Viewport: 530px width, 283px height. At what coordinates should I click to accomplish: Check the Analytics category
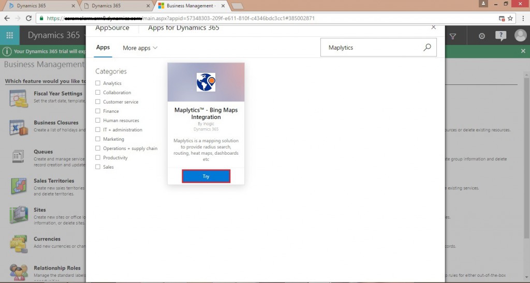98,83
